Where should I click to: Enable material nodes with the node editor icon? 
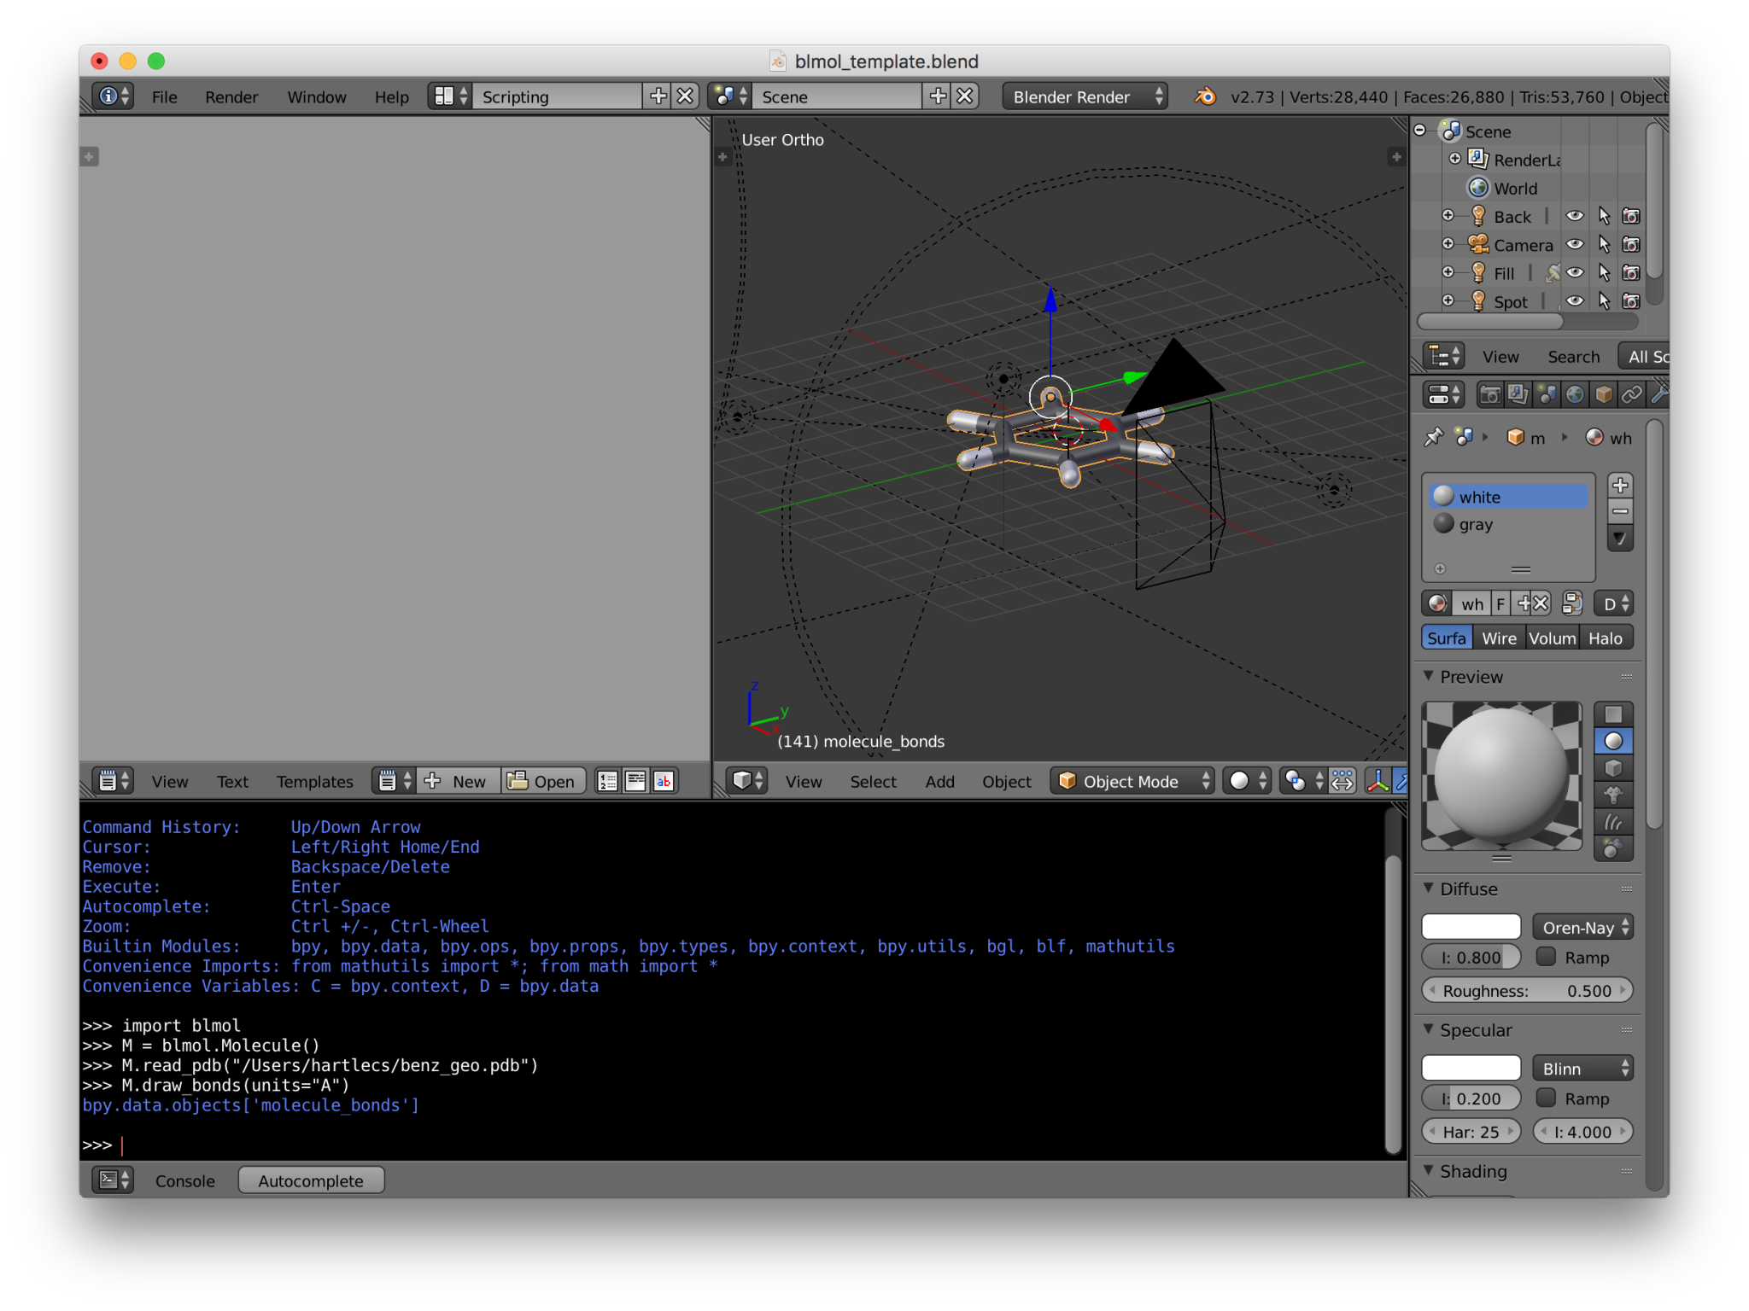click(x=1572, y=603)
